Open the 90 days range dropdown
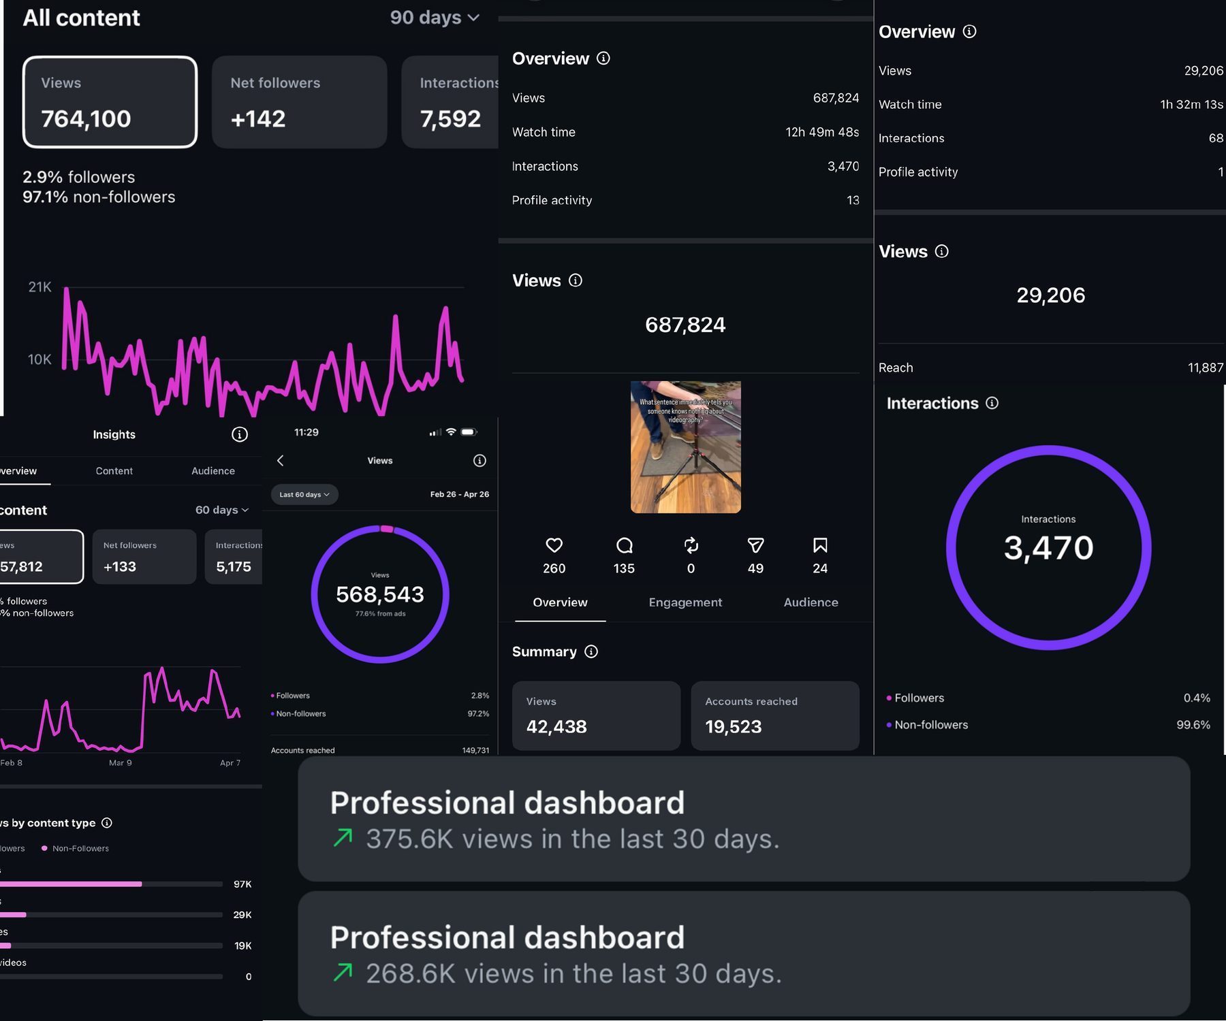The image size is (1226, 1021). click(x=435, y=18)
